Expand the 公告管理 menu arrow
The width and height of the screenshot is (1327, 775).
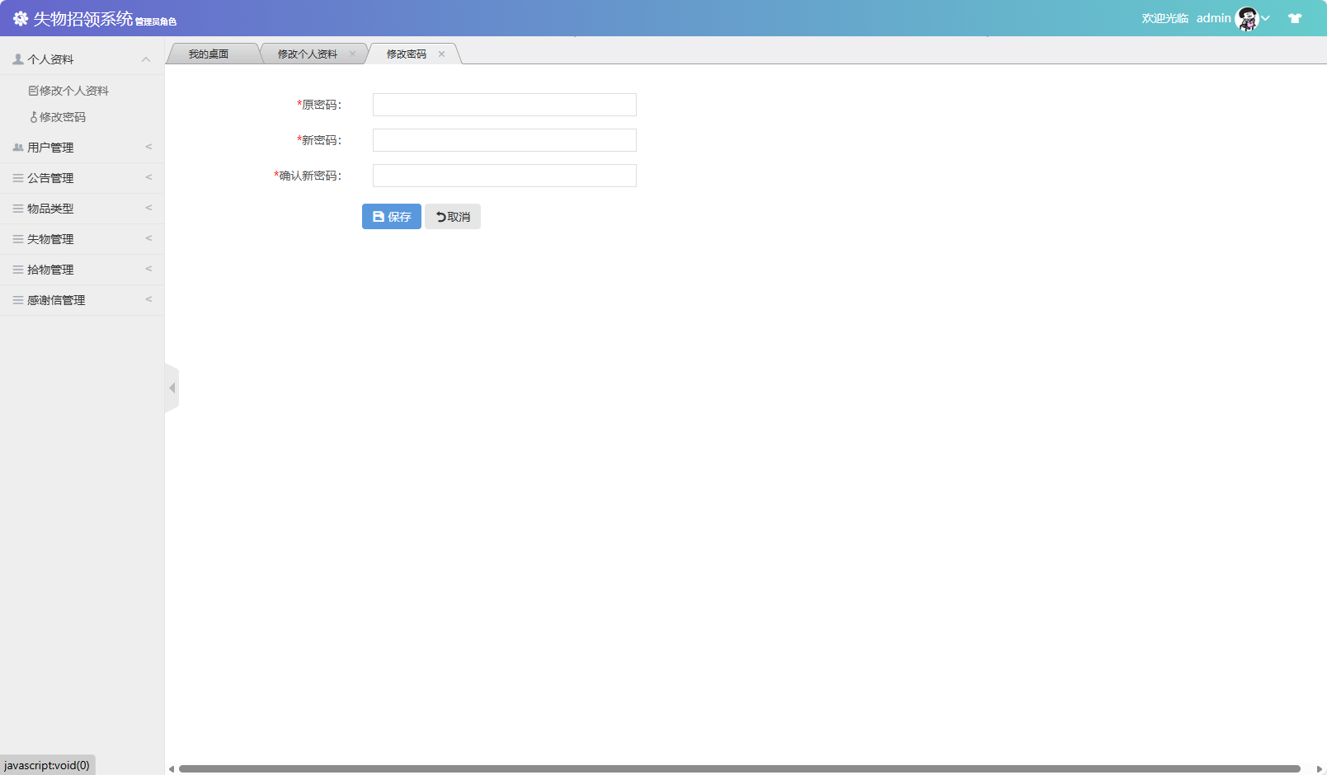pos(148,177)
